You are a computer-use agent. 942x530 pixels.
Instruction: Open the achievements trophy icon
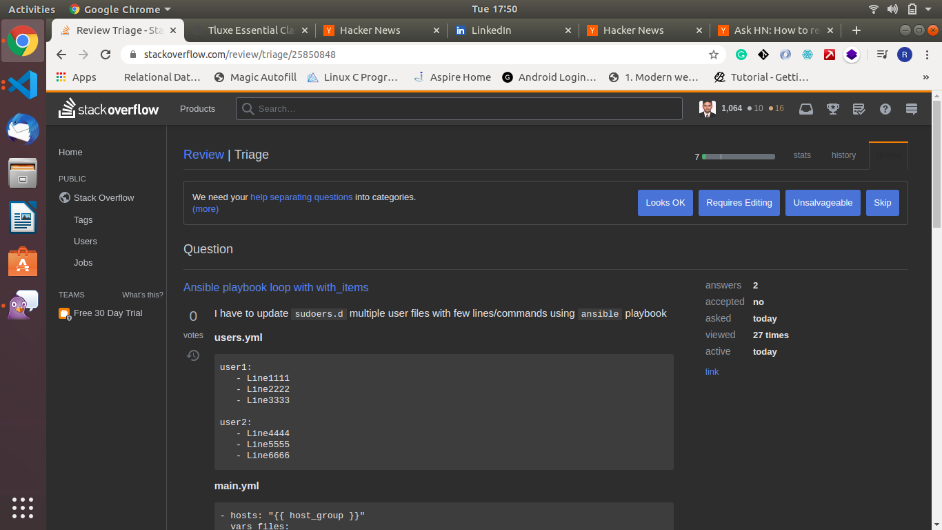tap(832, 108)
